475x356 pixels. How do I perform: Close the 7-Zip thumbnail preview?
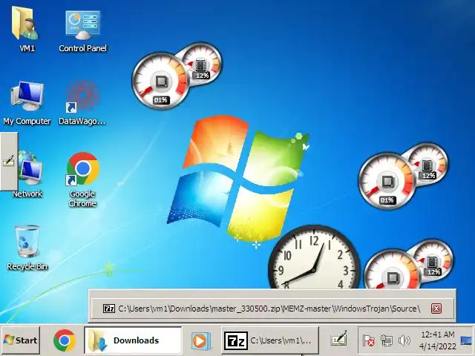tap(436, 309)
